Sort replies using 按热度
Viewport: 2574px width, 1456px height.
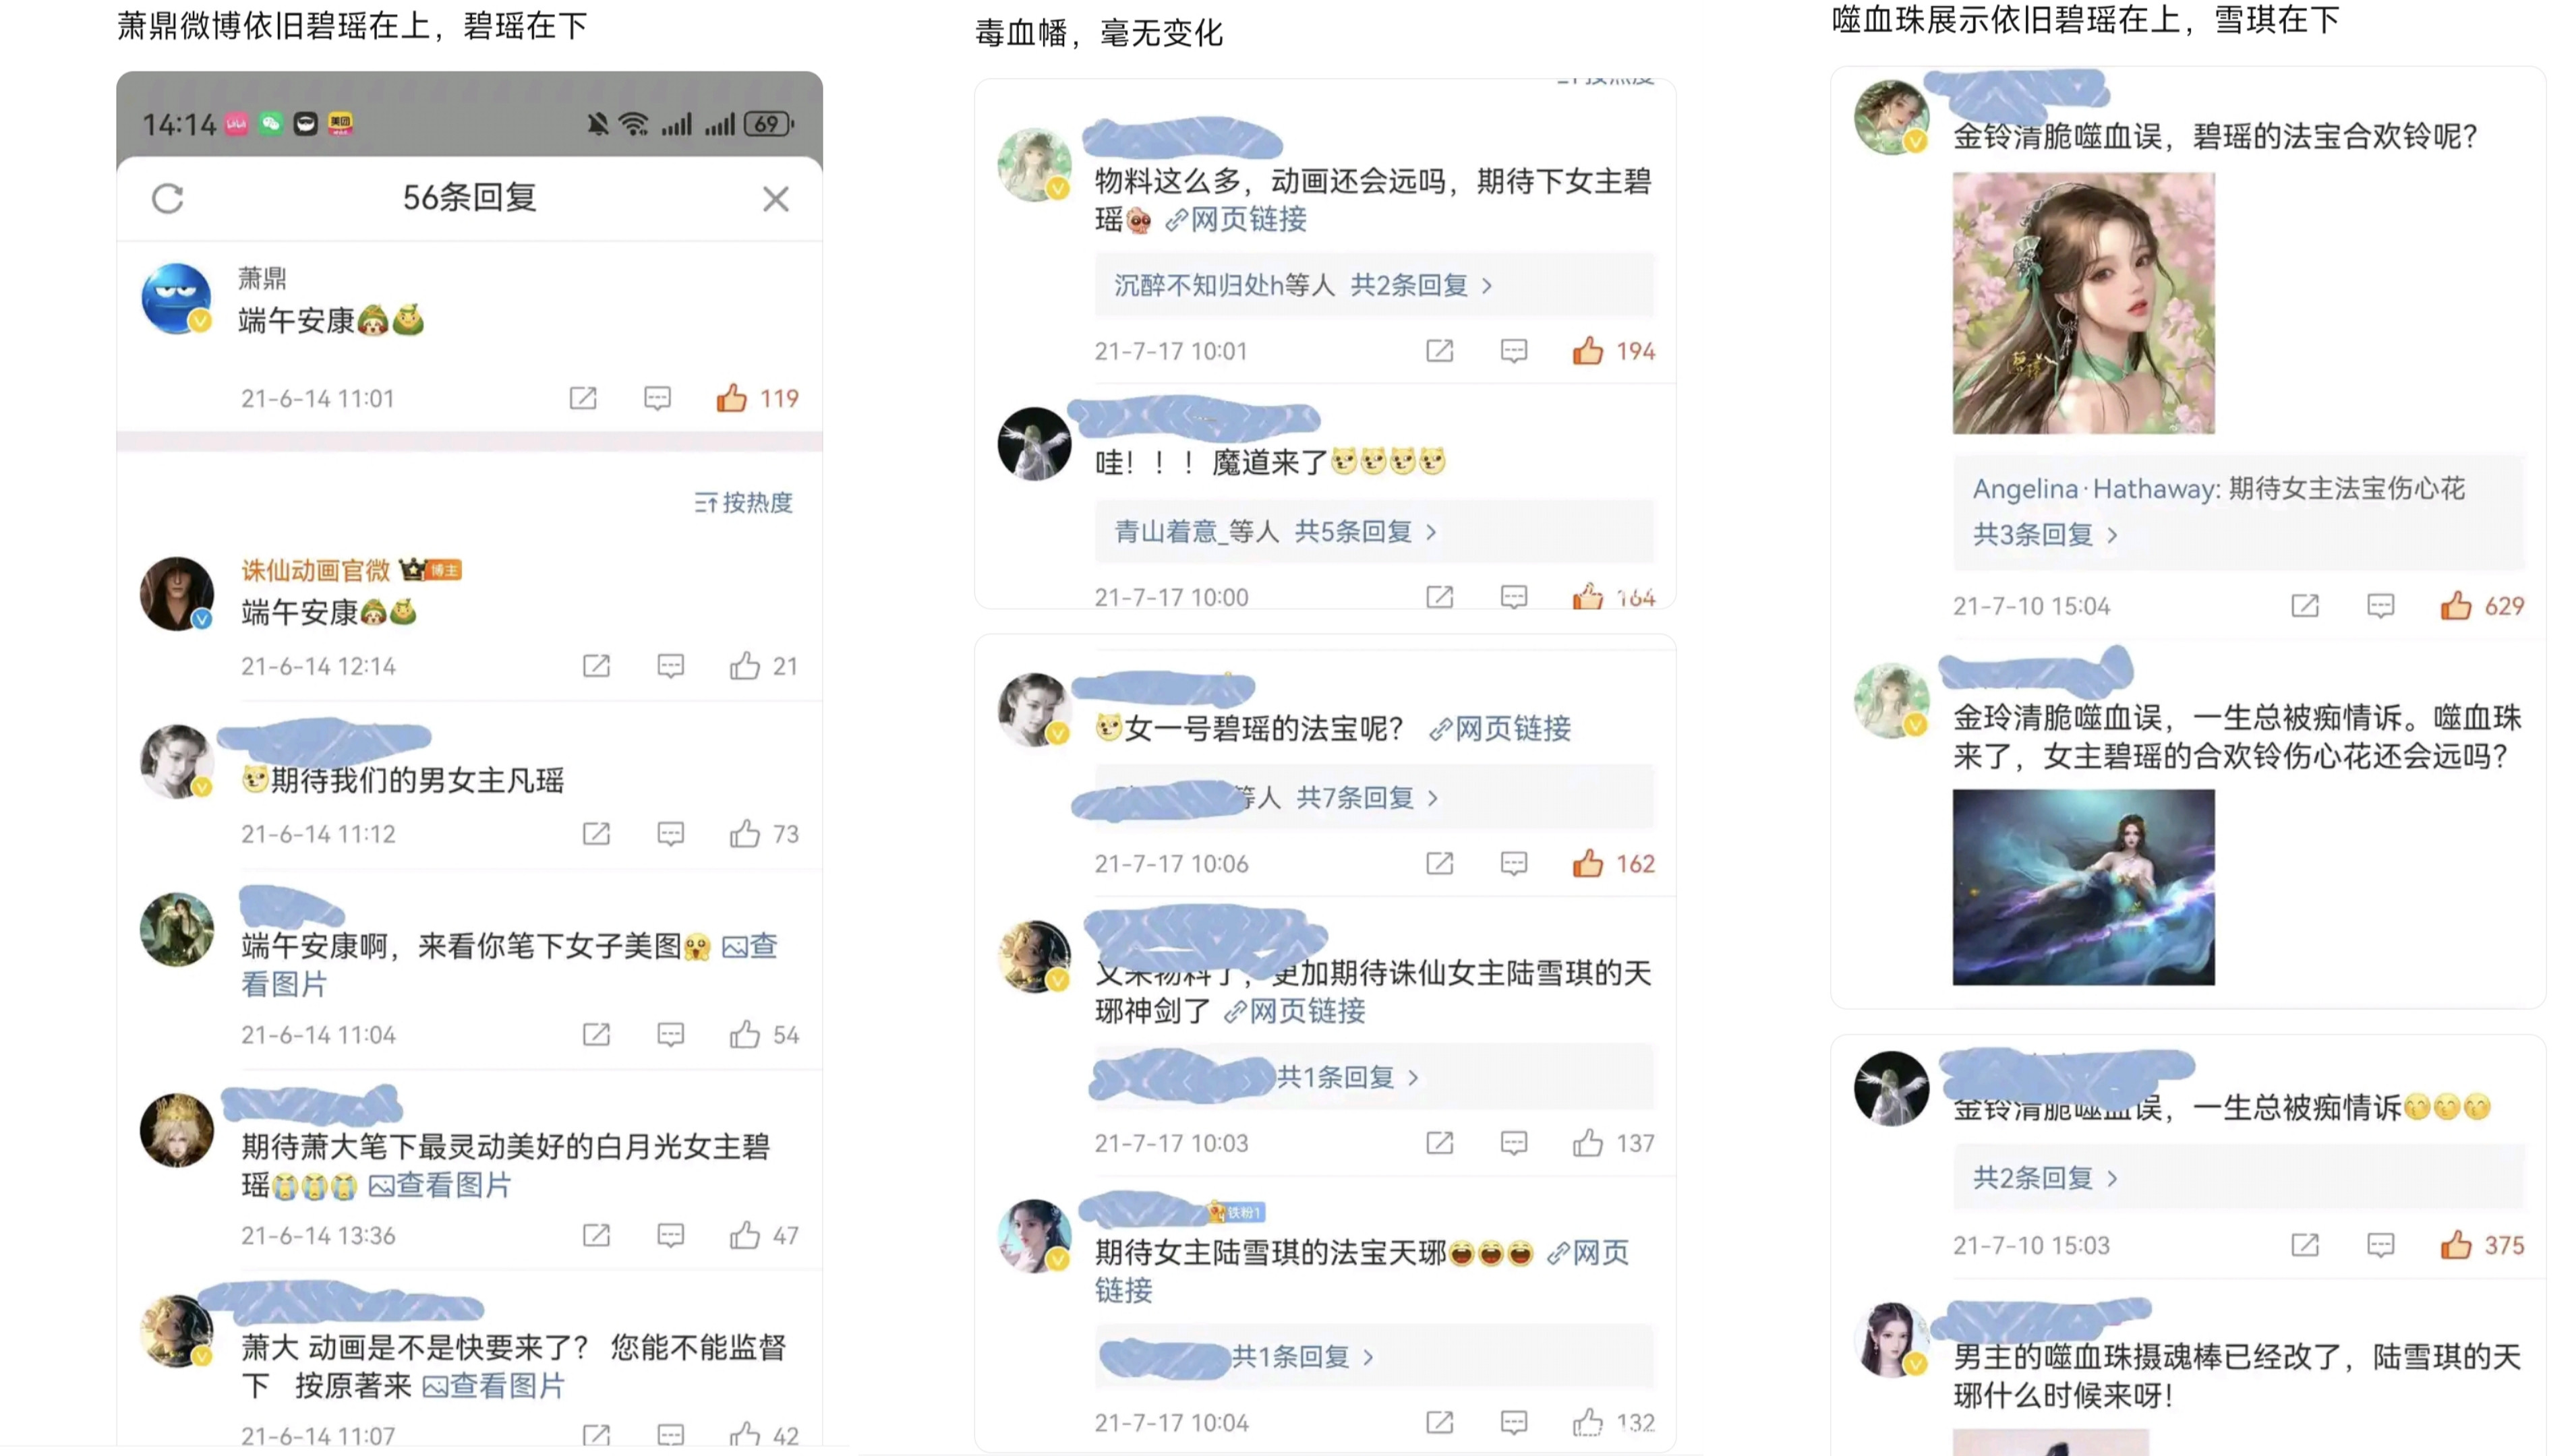pos(743,502)
